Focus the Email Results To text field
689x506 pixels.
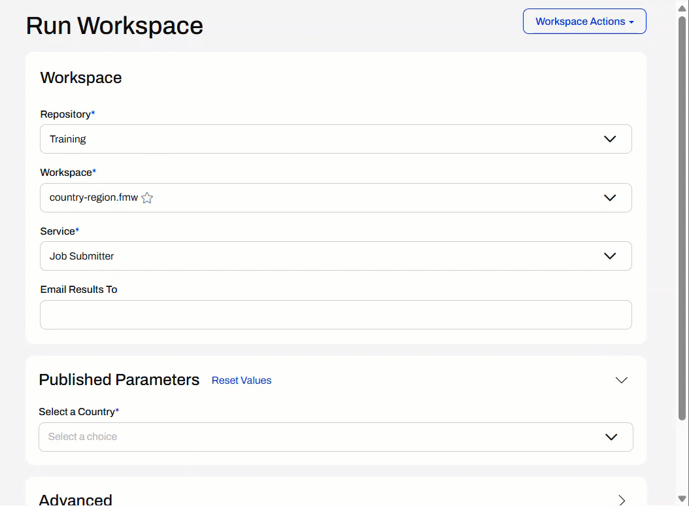pyautogui.click(x=335, y=315)
